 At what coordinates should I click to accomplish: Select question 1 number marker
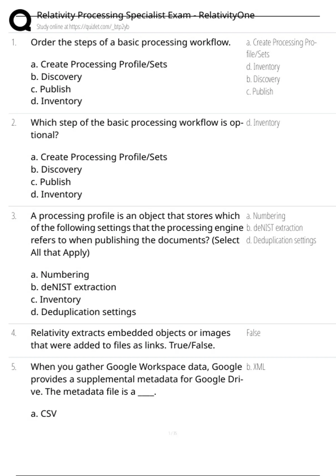[14, 43]
